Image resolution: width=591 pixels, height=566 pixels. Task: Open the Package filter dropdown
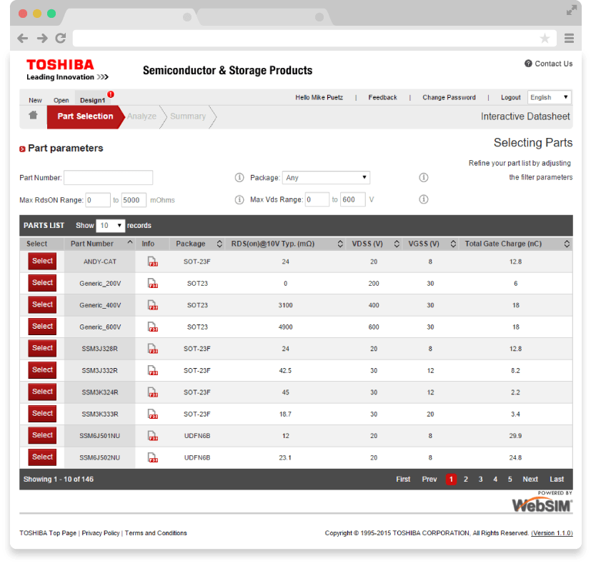tap(326, 177)
